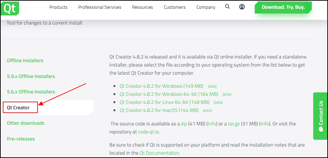
Task: Click the Contact Us chat tab
Action: click(321, 116)
